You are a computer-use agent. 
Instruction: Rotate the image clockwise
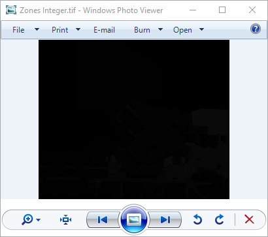coord(219,219)
